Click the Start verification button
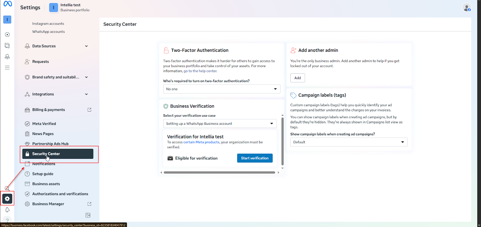The width and height of the screenshot is (481, 227). click(255, 158)
